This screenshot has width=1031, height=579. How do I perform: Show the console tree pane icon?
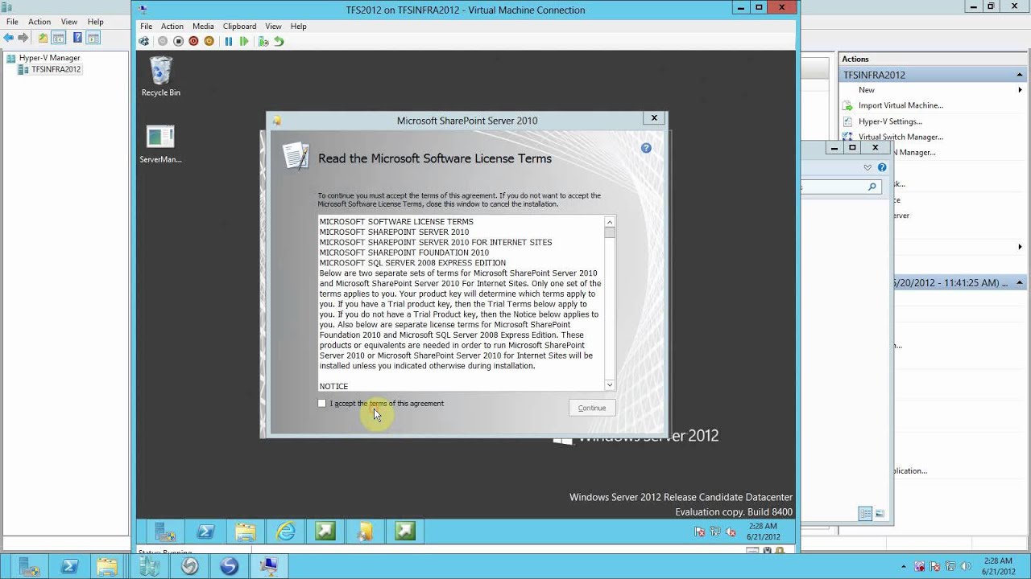tap(59, 38)
